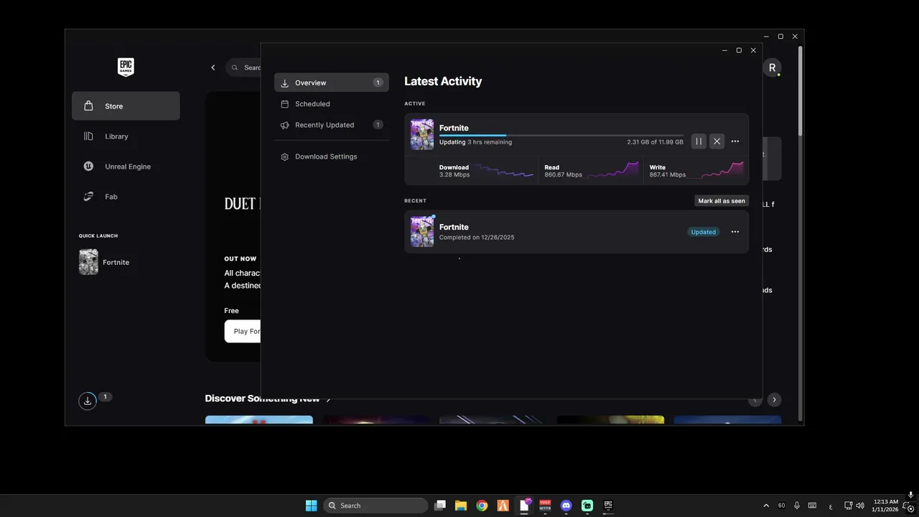Click the Play button in the store banner
The height and width of the screenshot is (517, 919).
[243, 331]
